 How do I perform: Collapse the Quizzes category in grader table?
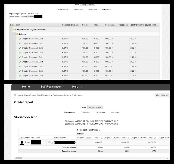[x=86, y=134]
